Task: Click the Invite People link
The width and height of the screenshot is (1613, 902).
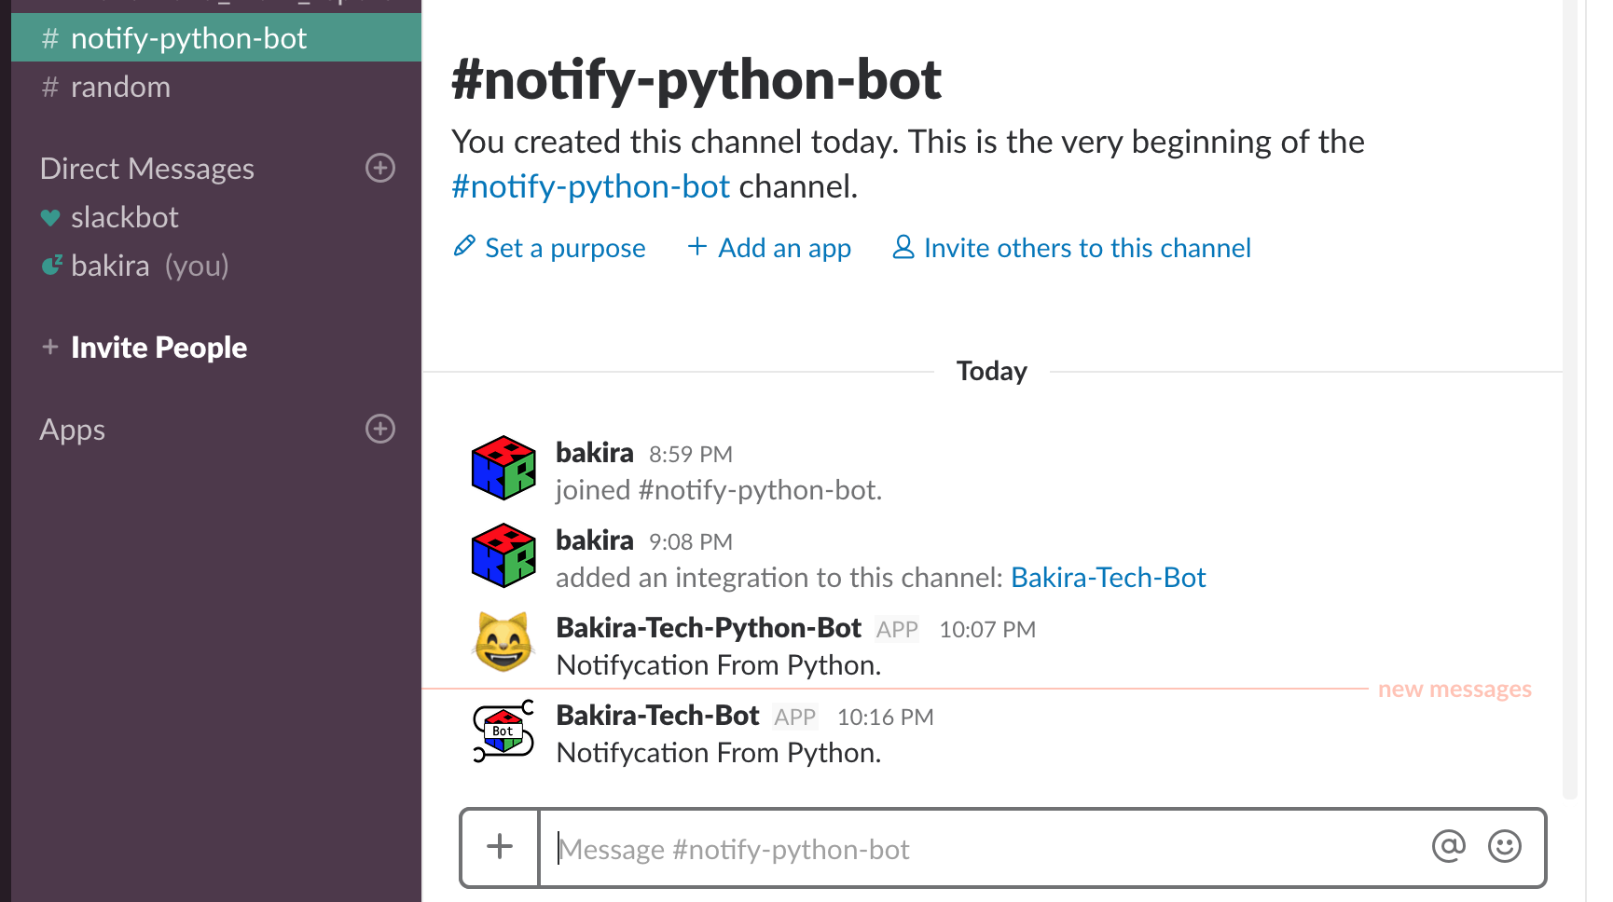Action: coord(159,348)
